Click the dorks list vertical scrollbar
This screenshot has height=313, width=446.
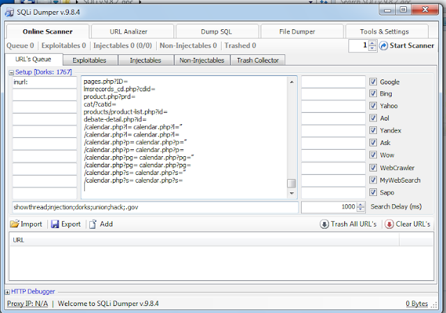click(x=292, y=132)
